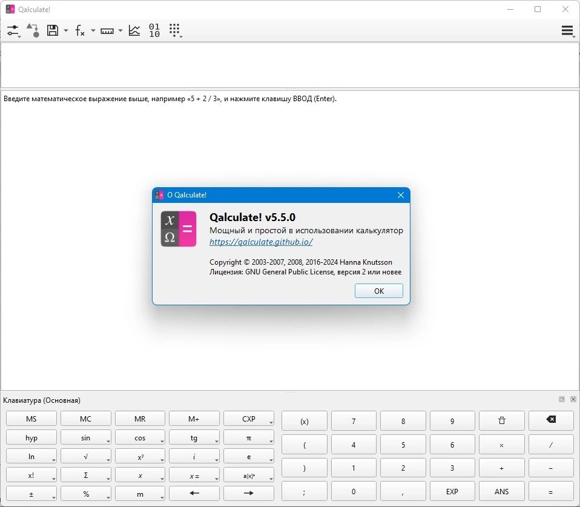Undock the keypad panel

coord(561,399)
